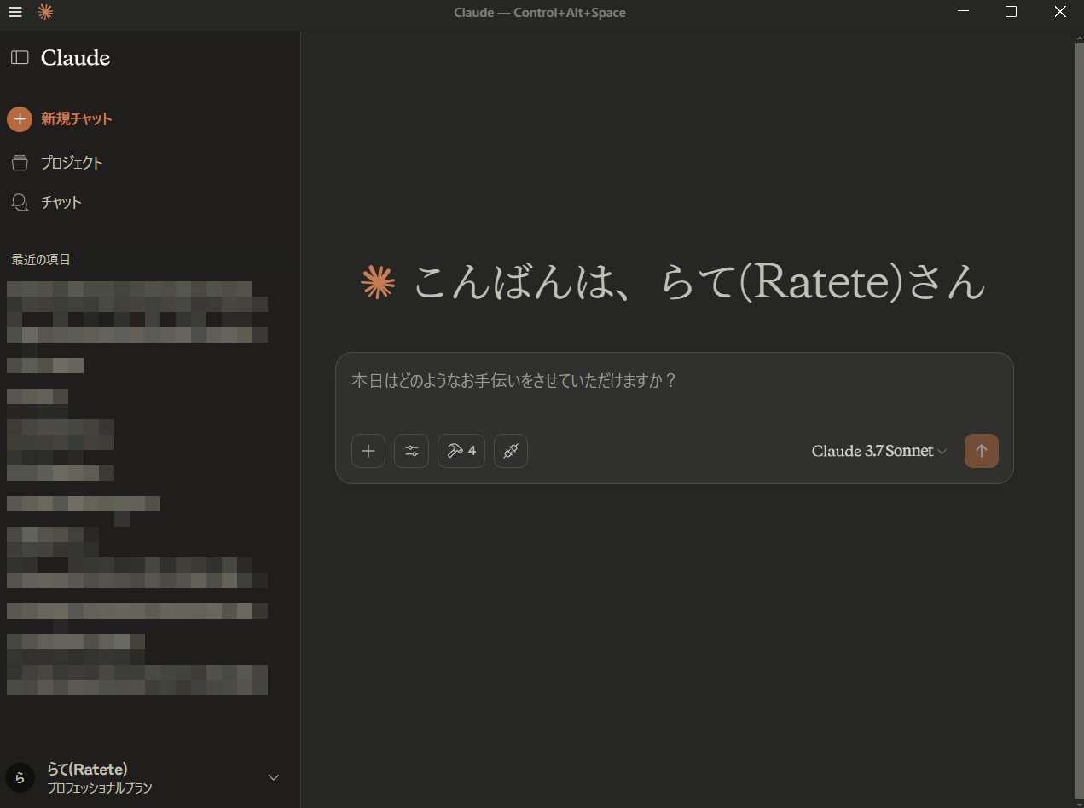The image size is (1084, 808).
Task: Expand the らて(Ratete) account menu chevron
Action: pyautogui.click(x=274, y=777)
